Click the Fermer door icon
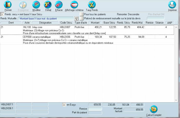 tap(8, 5)
